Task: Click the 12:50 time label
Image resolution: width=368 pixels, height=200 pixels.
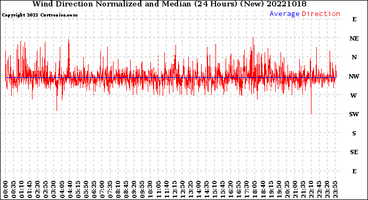Action: tap(182, 189)
